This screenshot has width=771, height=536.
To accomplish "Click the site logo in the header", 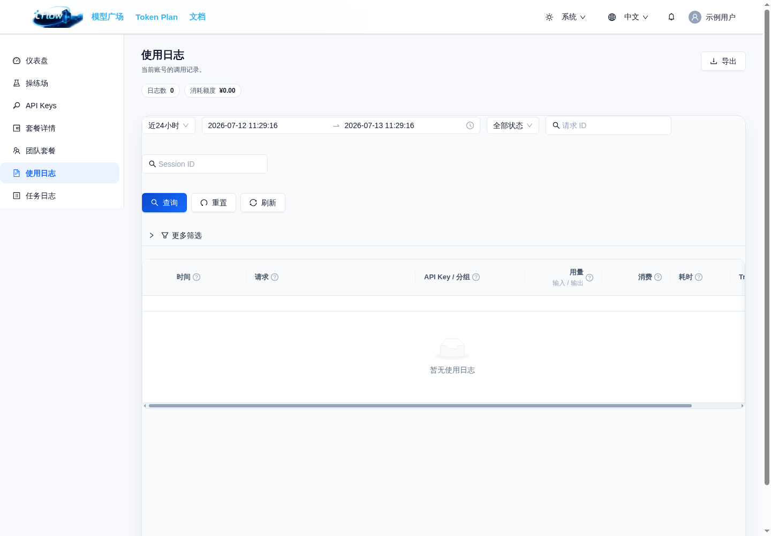I will click(58, 17).
